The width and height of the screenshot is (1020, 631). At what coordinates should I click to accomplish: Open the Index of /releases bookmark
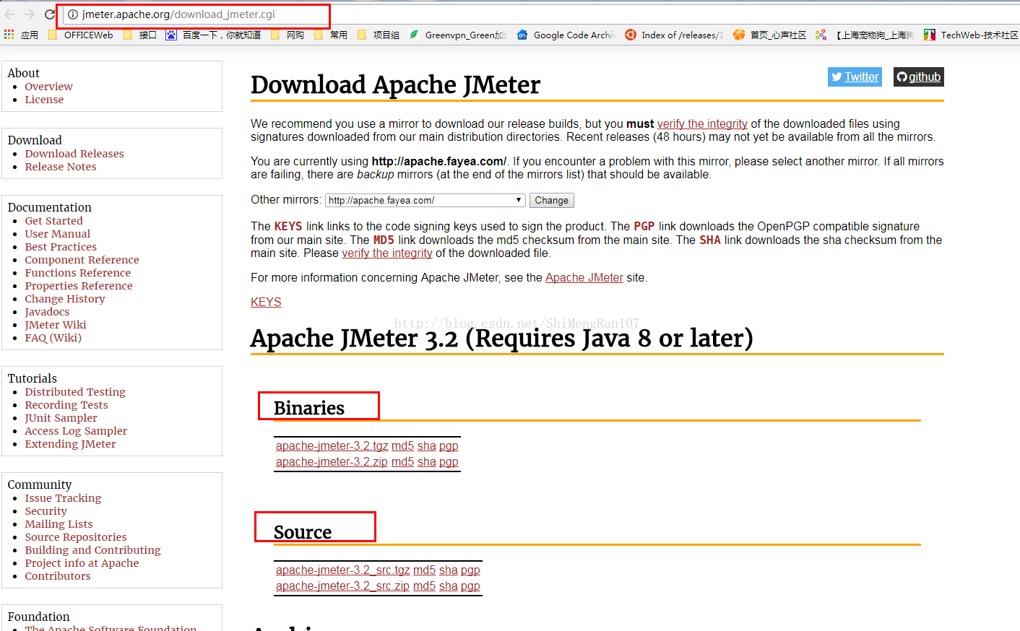(x=674, y=35)
